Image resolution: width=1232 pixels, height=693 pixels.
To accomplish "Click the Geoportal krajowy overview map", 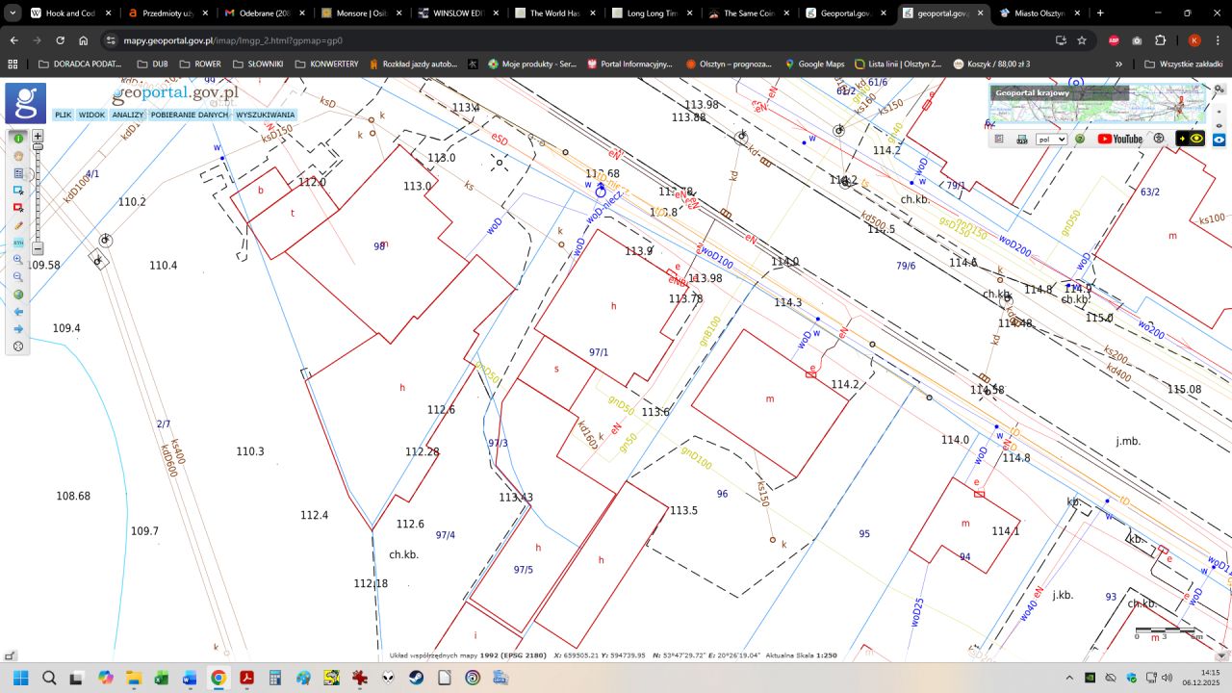I will coord(1097,103).
